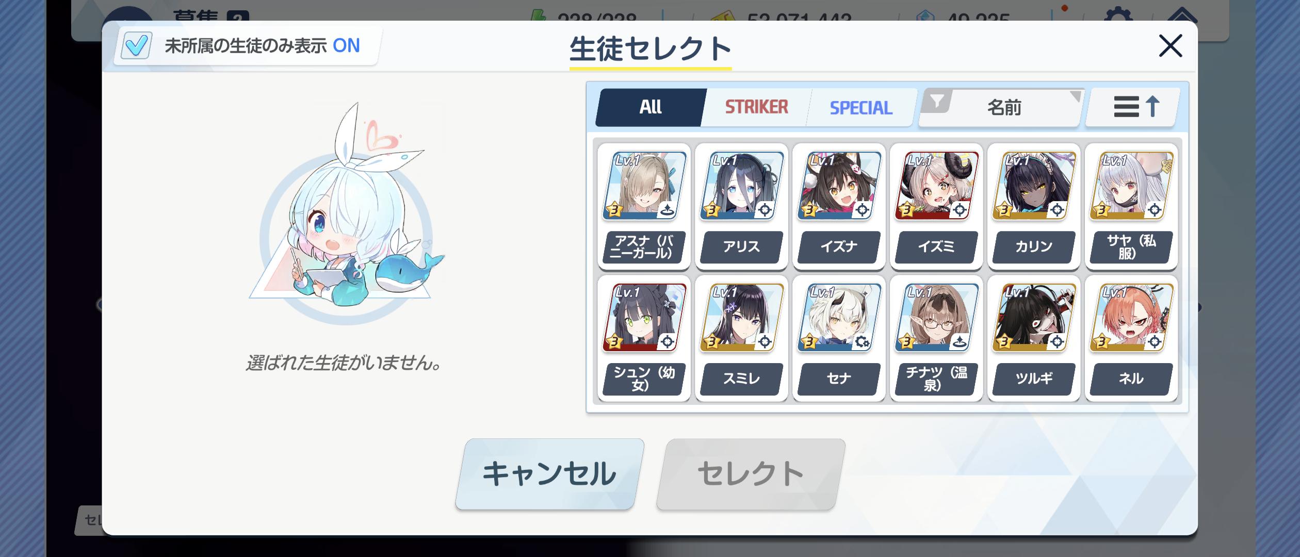Image resolution: width=1300 pixels, height=557 pixels.
Task: Select the アリス student portrait
Action: 741,186
